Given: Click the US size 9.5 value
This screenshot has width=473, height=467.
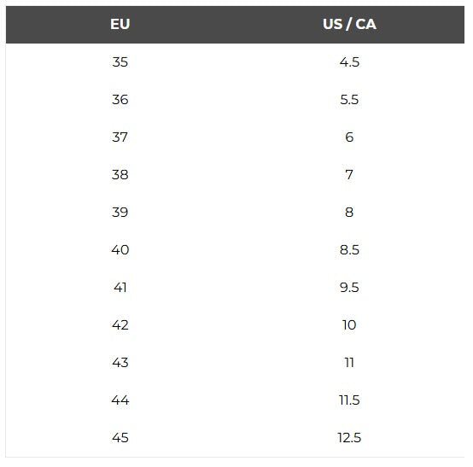Looking at the screenshot, I should click(349, 287).
